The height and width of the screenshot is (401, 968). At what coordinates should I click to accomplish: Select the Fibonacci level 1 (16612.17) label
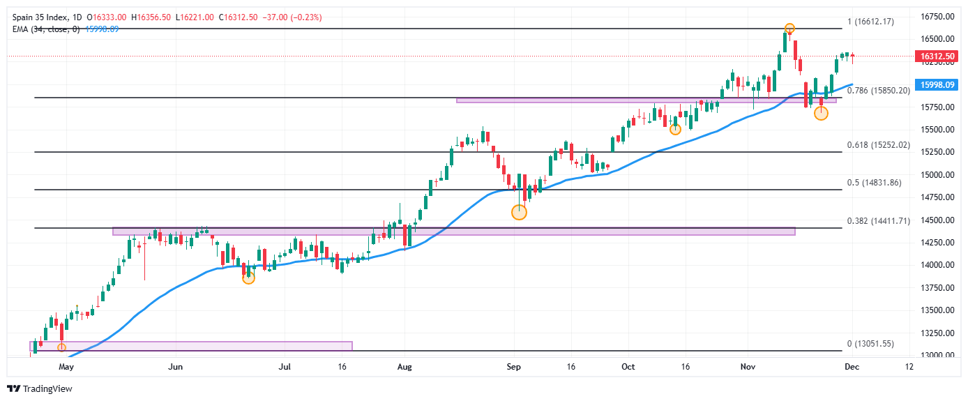870,22
